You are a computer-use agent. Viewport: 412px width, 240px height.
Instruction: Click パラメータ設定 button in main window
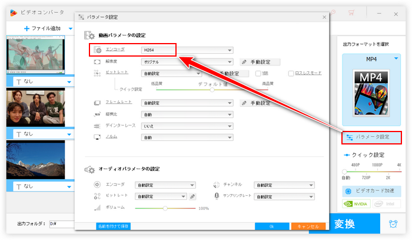[371, 137]
